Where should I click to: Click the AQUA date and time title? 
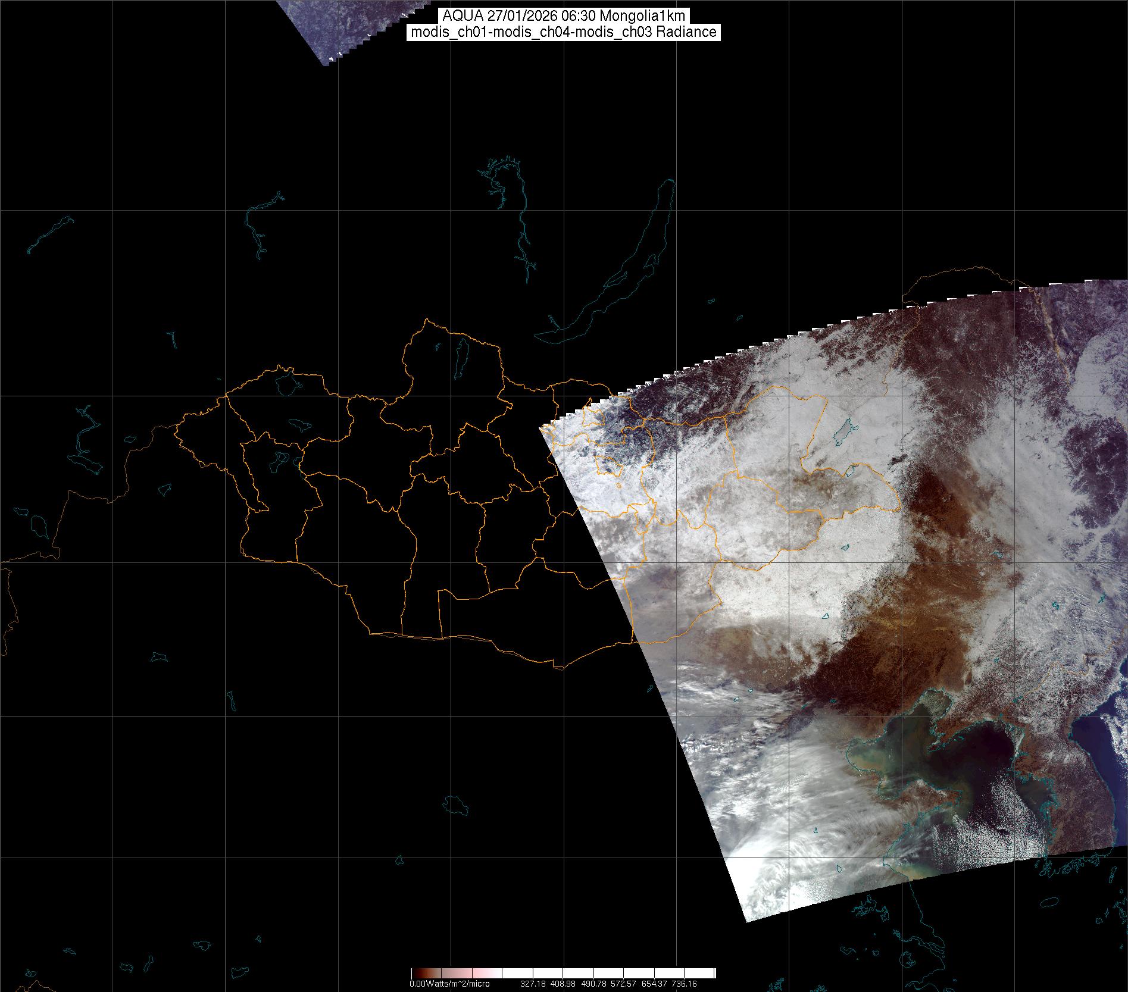click(x=564, y=16)
